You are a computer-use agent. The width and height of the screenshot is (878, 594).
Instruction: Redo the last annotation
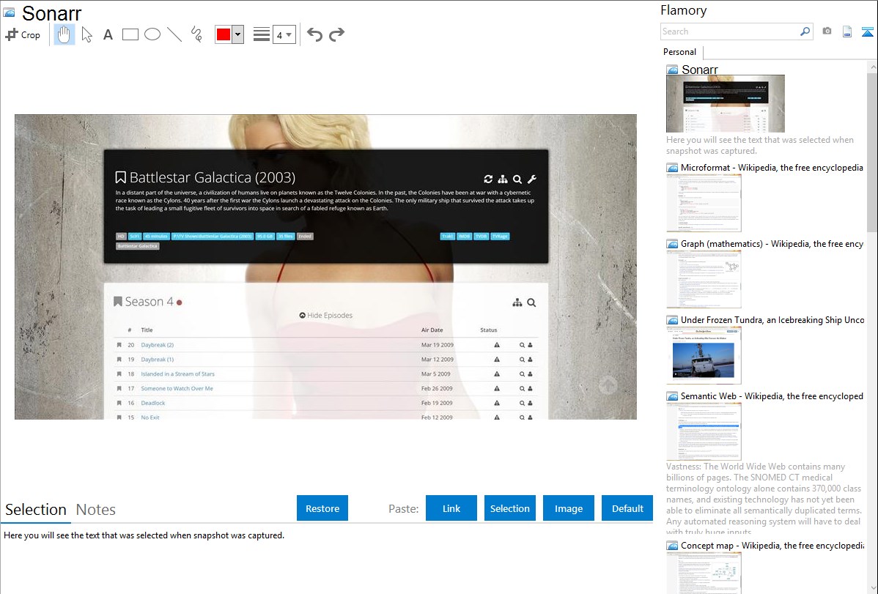tap(336, 34)
